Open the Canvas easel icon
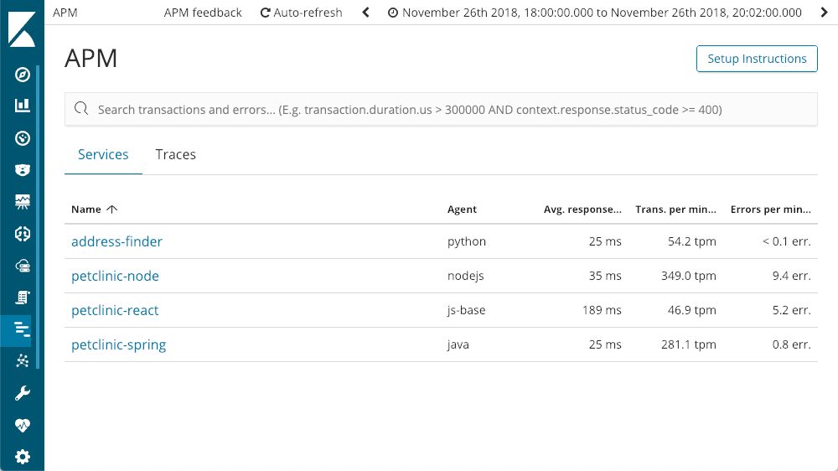This screenshot has width=838, height=471. (x=22, y=201)
